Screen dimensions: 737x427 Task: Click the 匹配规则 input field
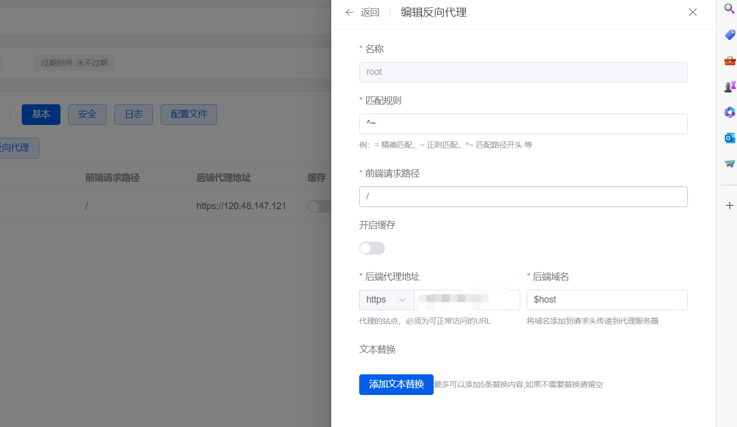523,124
